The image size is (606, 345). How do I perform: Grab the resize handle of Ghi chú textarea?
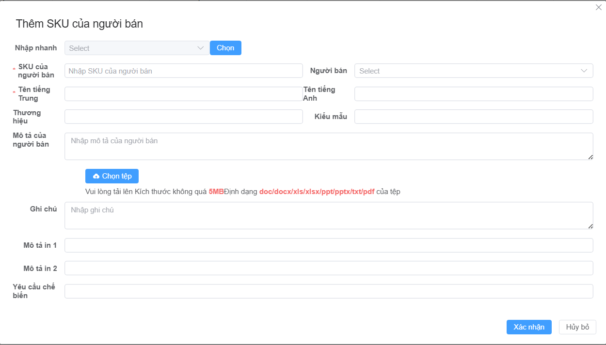(x=590, y=226)
